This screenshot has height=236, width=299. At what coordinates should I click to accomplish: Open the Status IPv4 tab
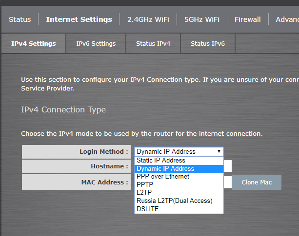pyautogui.click(x=153, y=43)
